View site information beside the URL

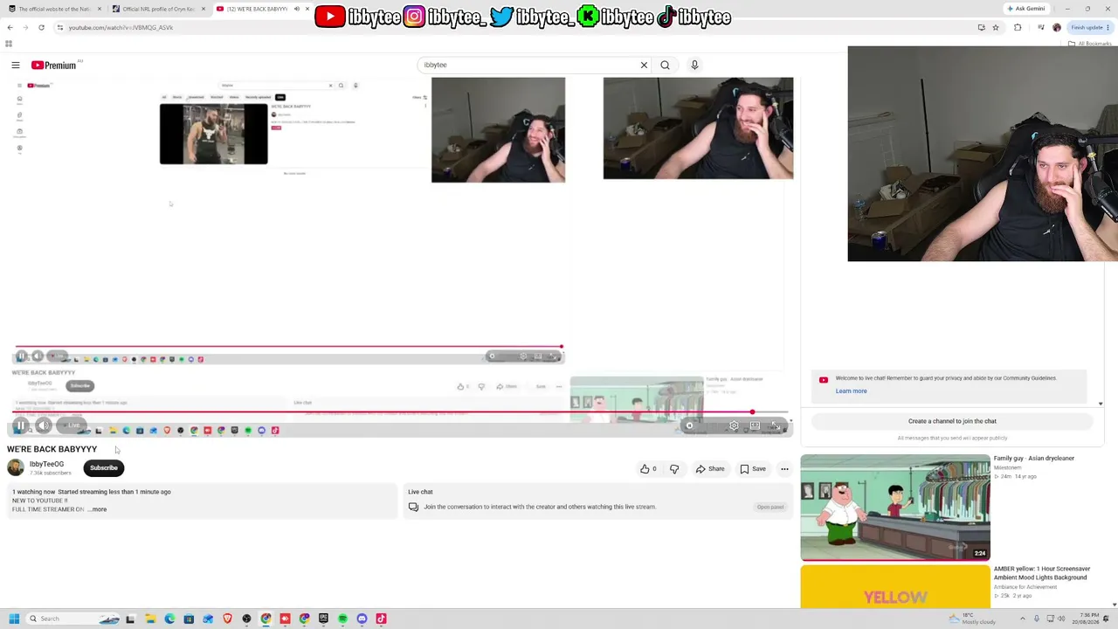[x=59, y=27]
